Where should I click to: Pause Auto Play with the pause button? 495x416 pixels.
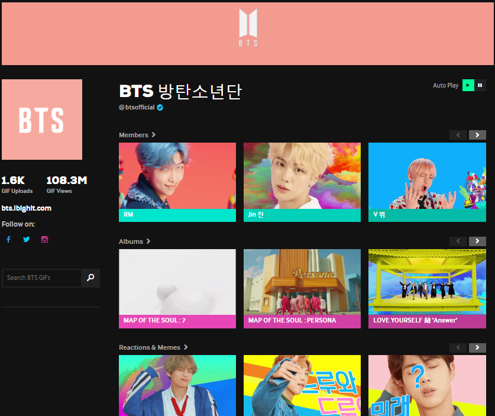[480, 85]
